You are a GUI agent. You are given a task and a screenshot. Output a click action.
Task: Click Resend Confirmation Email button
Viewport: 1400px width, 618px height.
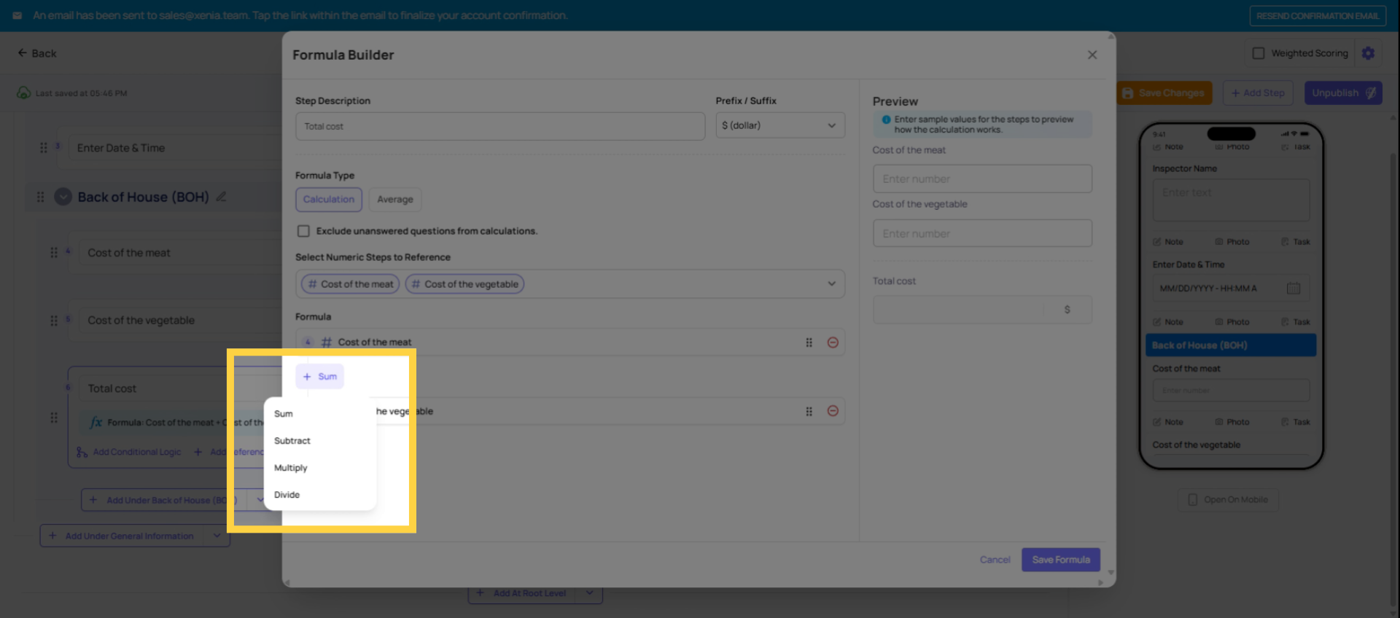[x=1318, y=15]
